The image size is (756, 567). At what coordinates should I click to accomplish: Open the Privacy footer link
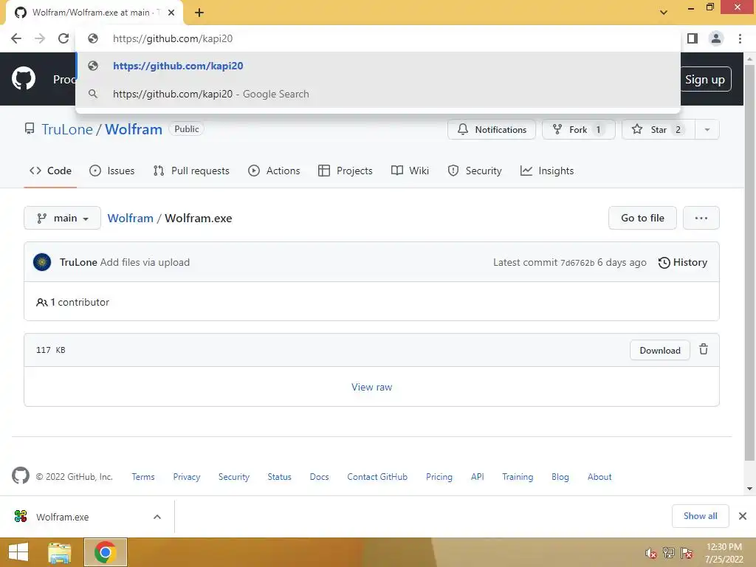[x=187, y=477]
